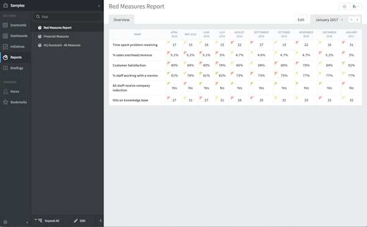The height and width of the screenshot is (227, 367).
Task: Open the export dropdown icon
Action: (356, 7)
